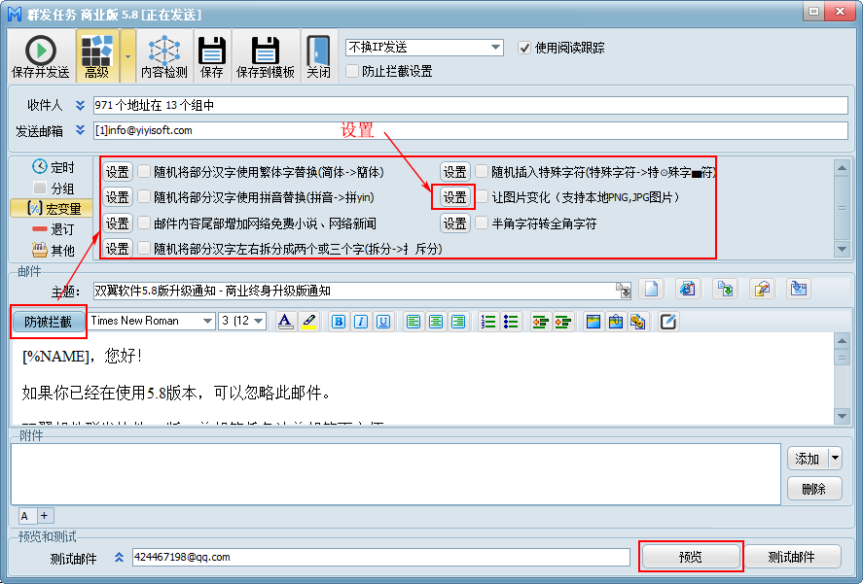Screen dimensions: 863x584
Task: Click the decrease indent icon
Action: click(541, 322)
